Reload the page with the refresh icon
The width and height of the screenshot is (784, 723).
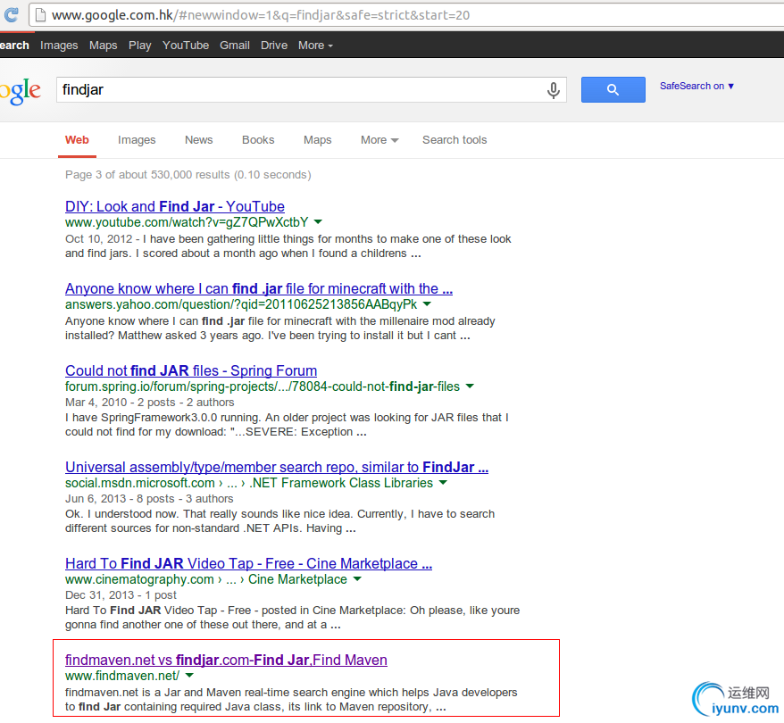(x=11, y=14)
